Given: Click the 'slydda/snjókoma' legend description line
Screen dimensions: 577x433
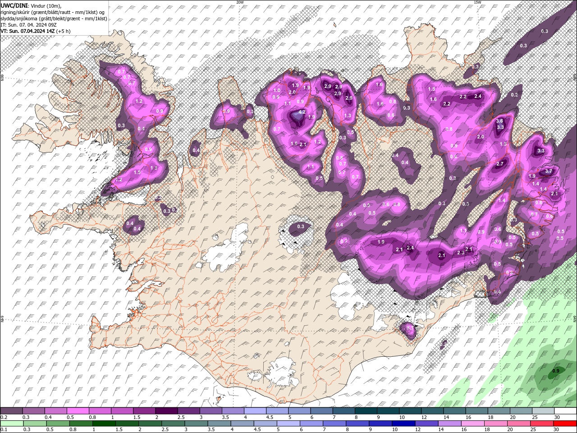Looking at the screenshot, I should point(54,18).
